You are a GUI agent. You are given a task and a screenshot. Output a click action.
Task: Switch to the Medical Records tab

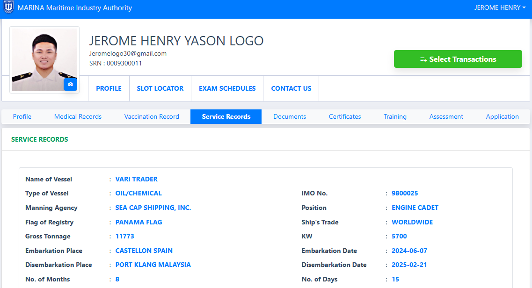pos(78,116)
